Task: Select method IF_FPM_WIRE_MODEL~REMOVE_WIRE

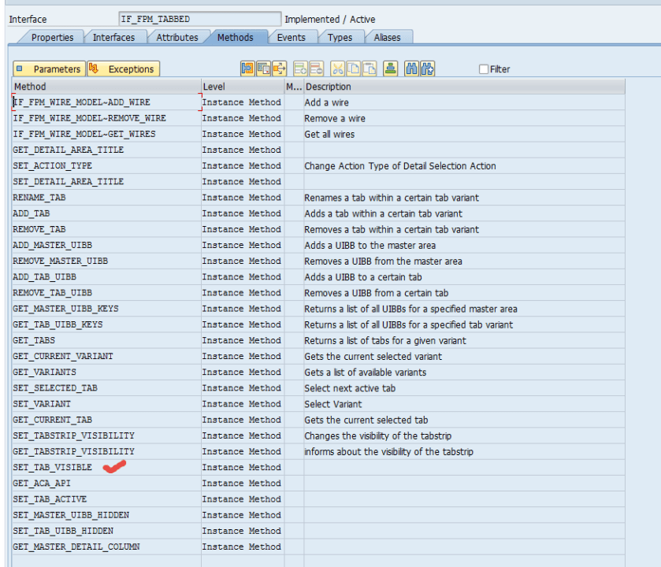Action: pos(106,118)
